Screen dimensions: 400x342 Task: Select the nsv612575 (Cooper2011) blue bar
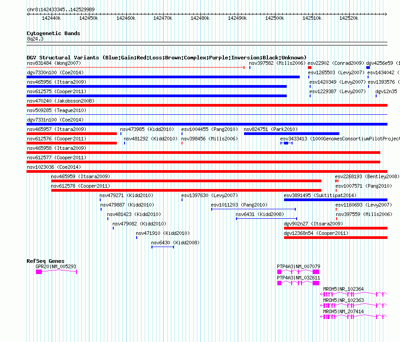[157, 96]
